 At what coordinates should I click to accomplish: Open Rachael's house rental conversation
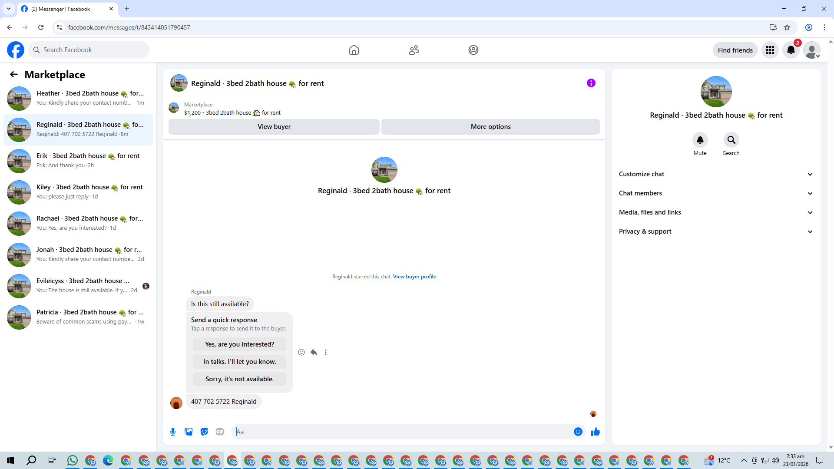pyautogui.click(x=78, y=224)
